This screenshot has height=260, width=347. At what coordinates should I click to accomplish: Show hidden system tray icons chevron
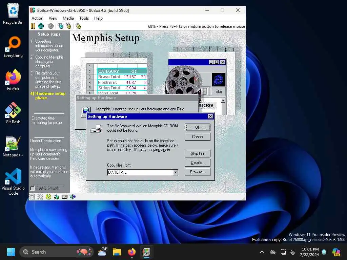tap(262, 252)
